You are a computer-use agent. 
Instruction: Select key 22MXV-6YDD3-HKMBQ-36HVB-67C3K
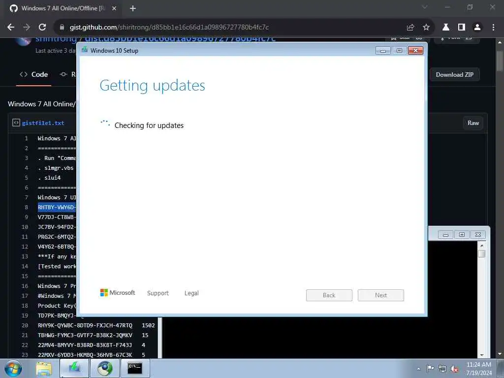[x=85, y=355]
